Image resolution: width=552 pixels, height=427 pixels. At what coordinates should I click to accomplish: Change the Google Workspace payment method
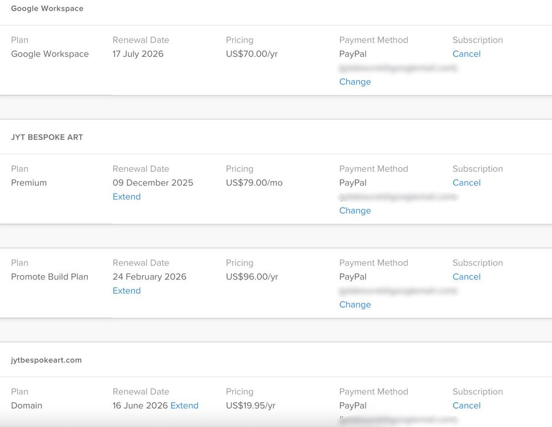pos(354,81)
